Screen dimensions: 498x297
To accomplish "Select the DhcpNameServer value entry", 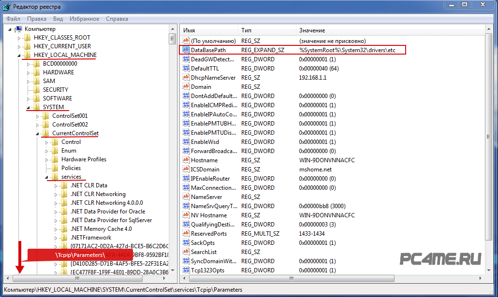I will pos(213,78).
